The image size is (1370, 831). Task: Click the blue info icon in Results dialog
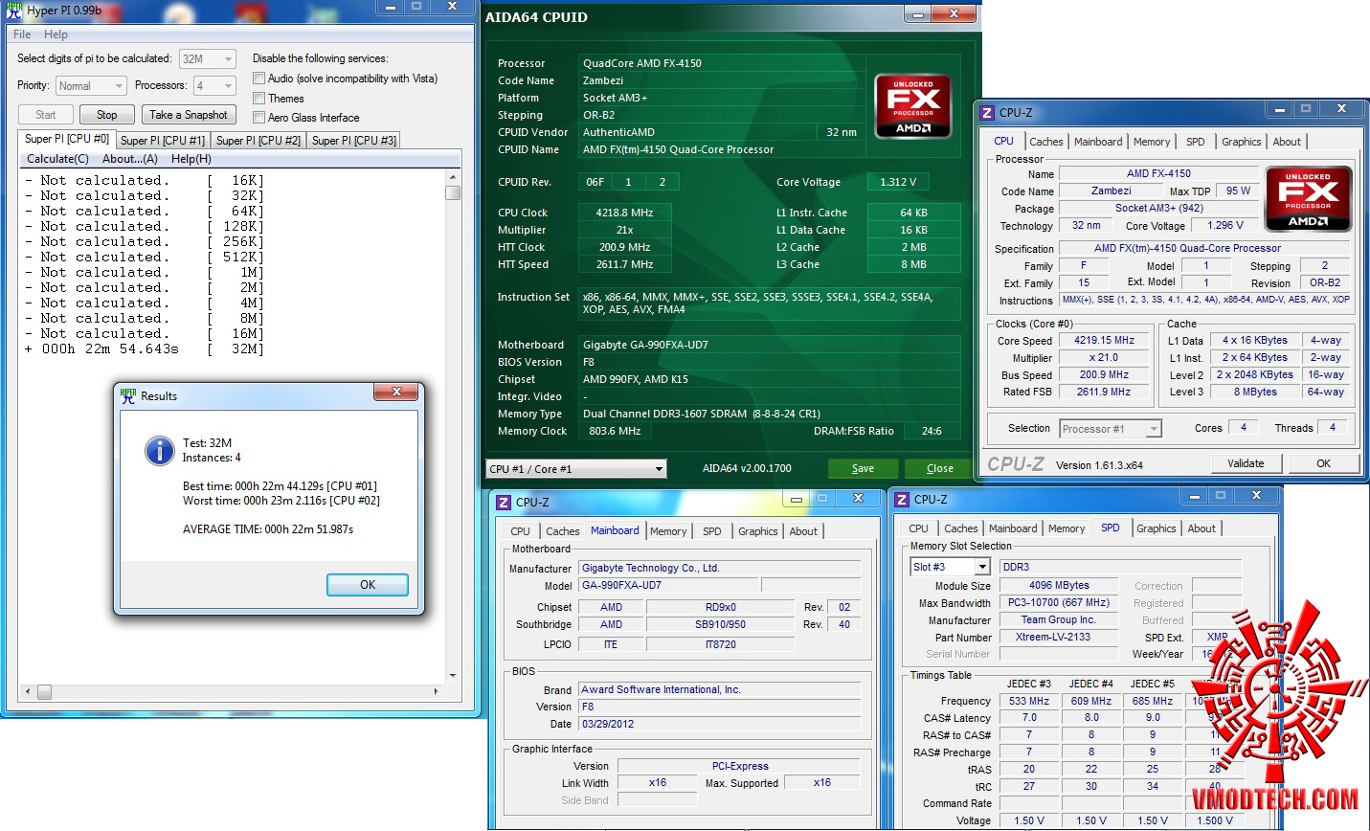tap(159, 450)
